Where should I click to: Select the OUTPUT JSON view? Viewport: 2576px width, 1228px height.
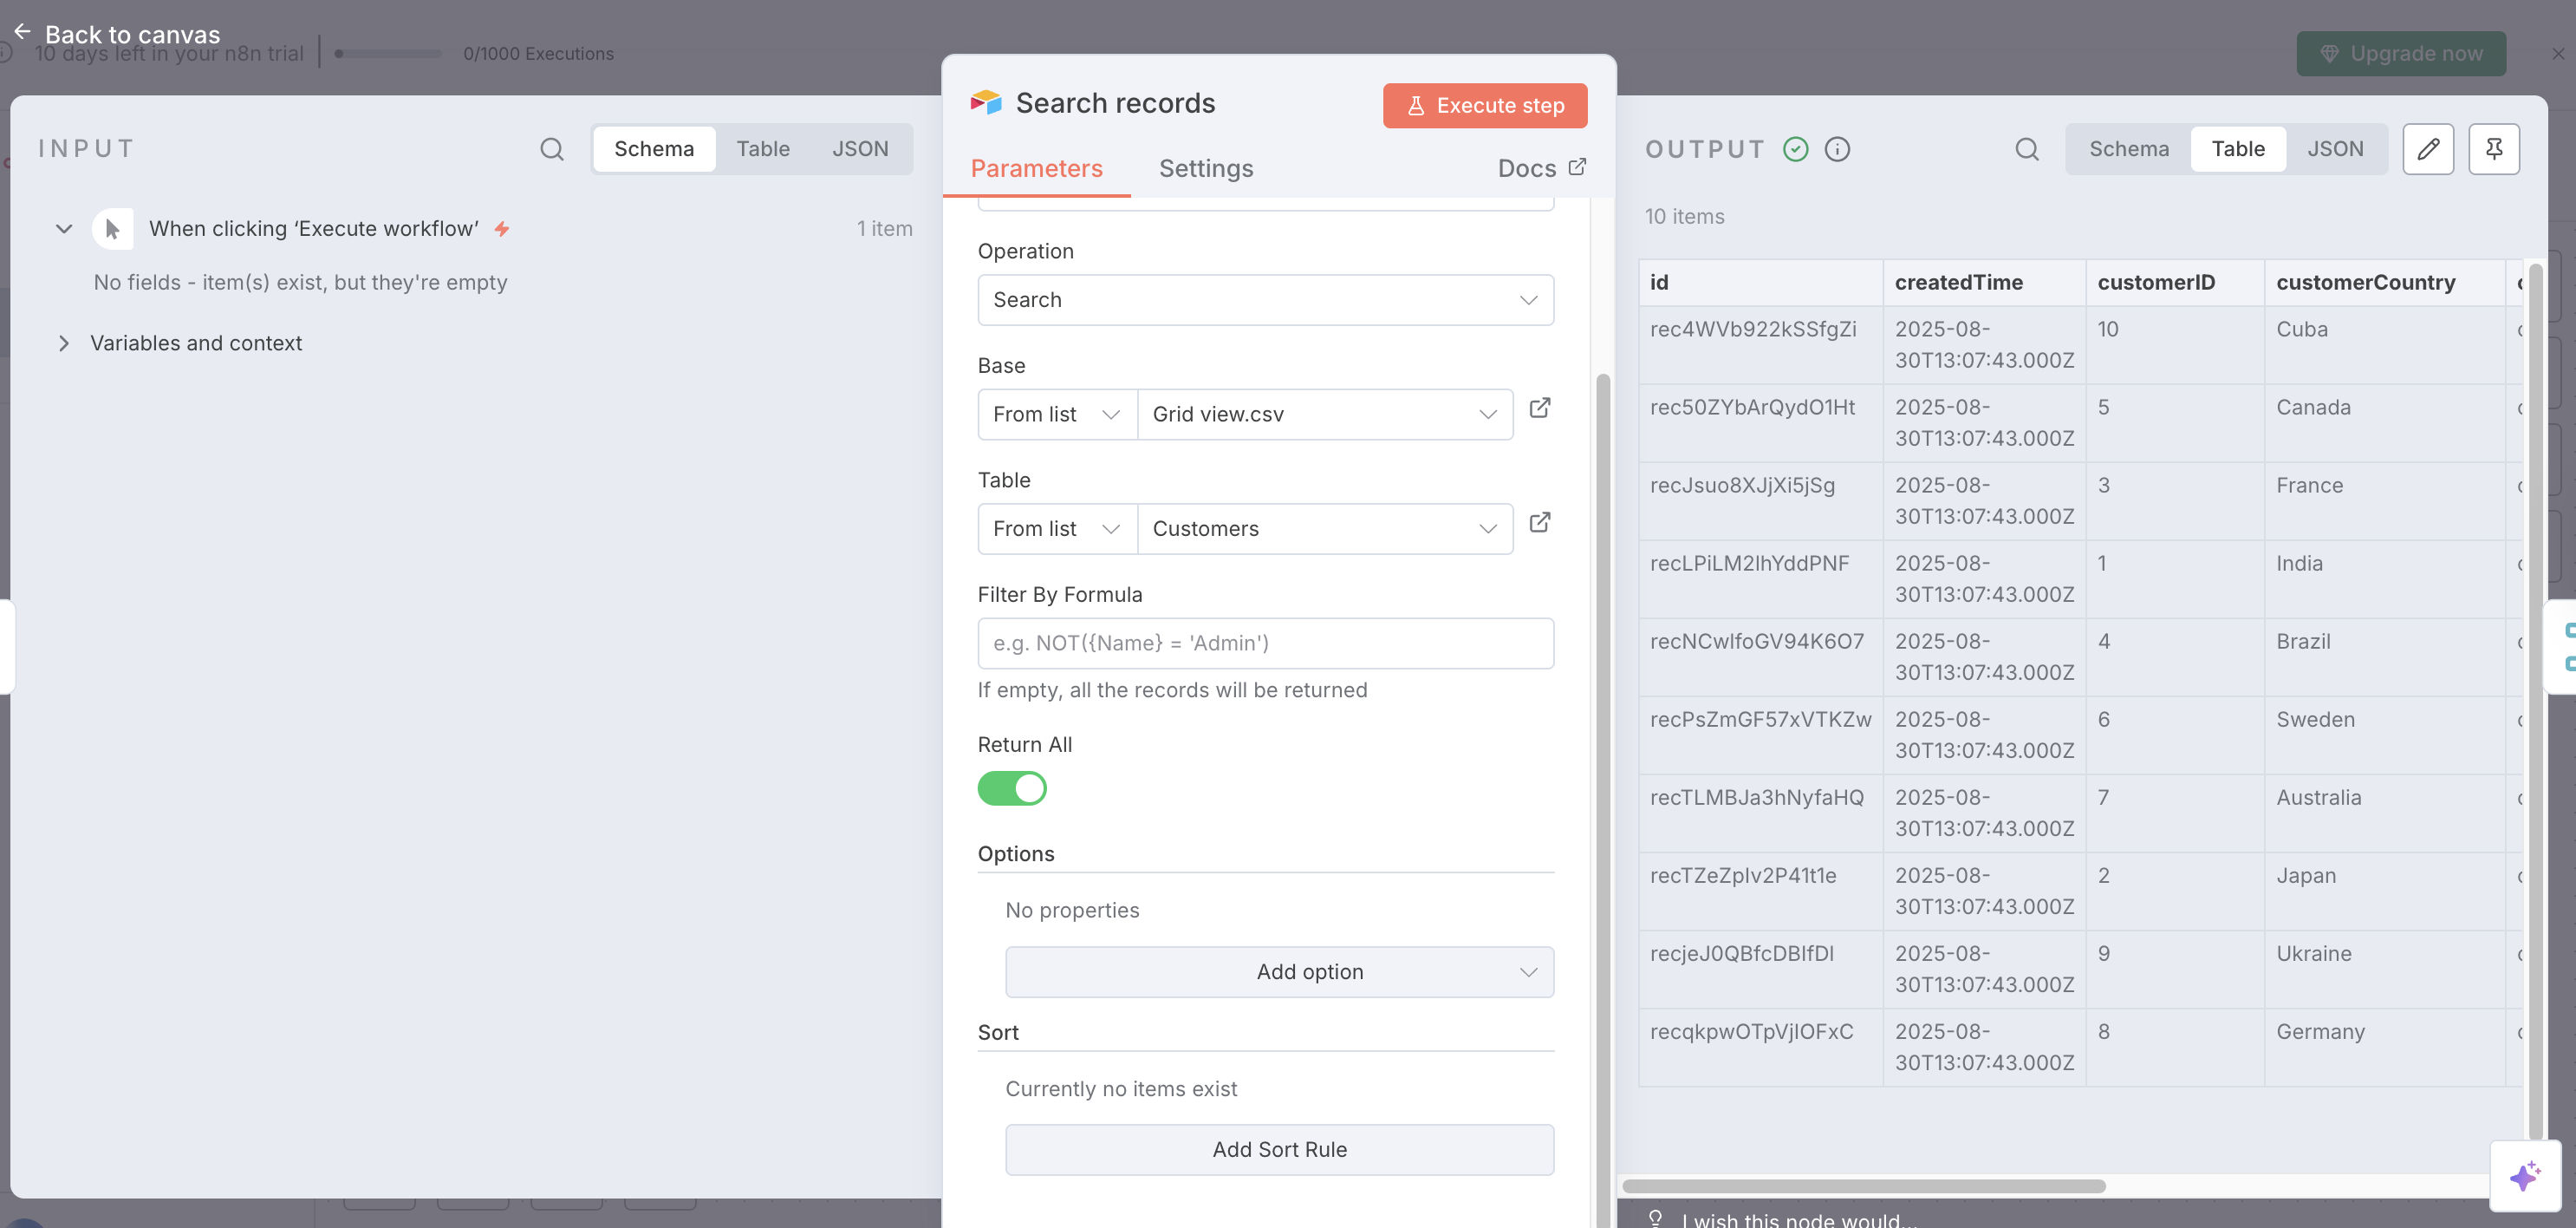(2335, 149)
